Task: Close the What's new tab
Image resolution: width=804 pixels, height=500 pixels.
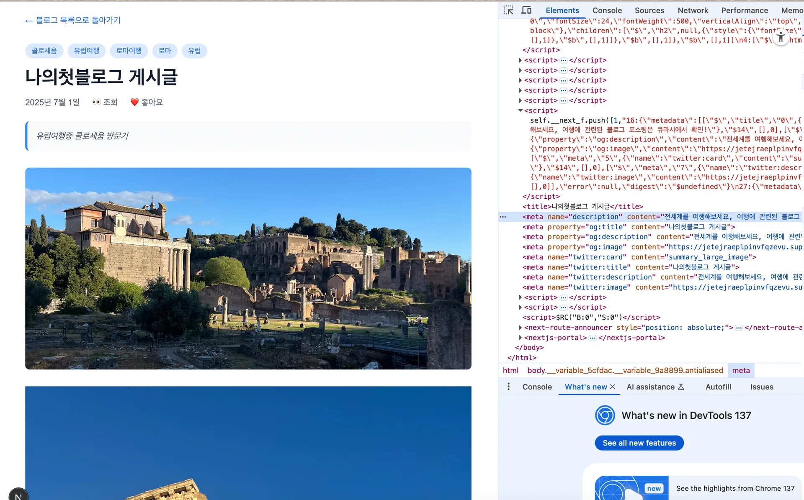Action: [613, 387]
